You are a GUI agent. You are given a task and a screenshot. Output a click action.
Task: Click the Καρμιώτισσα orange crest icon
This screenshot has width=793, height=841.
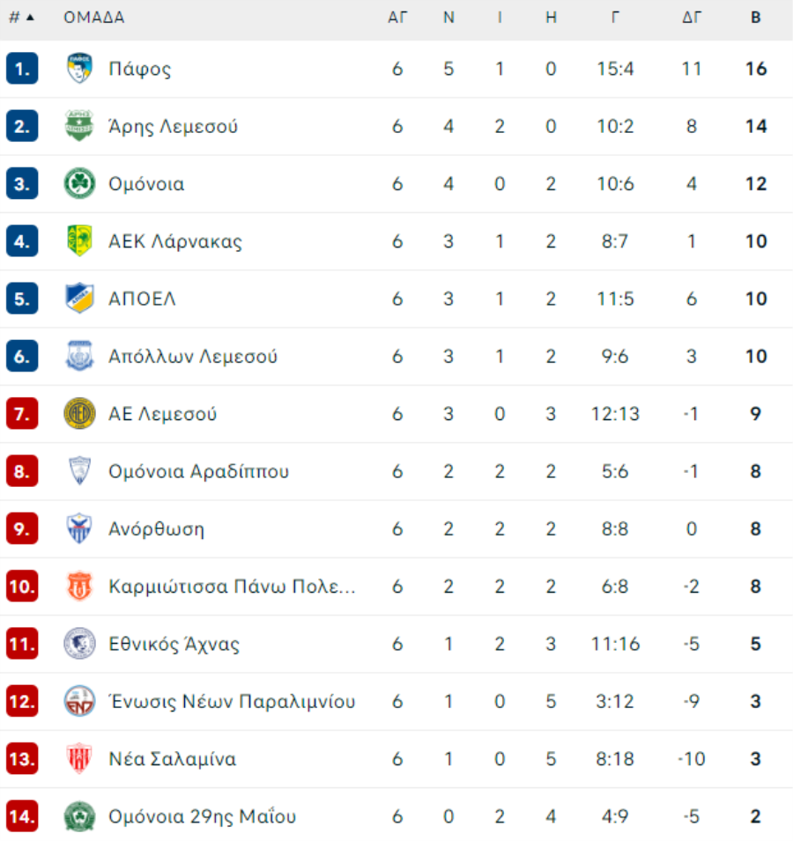tap(79, 586)
